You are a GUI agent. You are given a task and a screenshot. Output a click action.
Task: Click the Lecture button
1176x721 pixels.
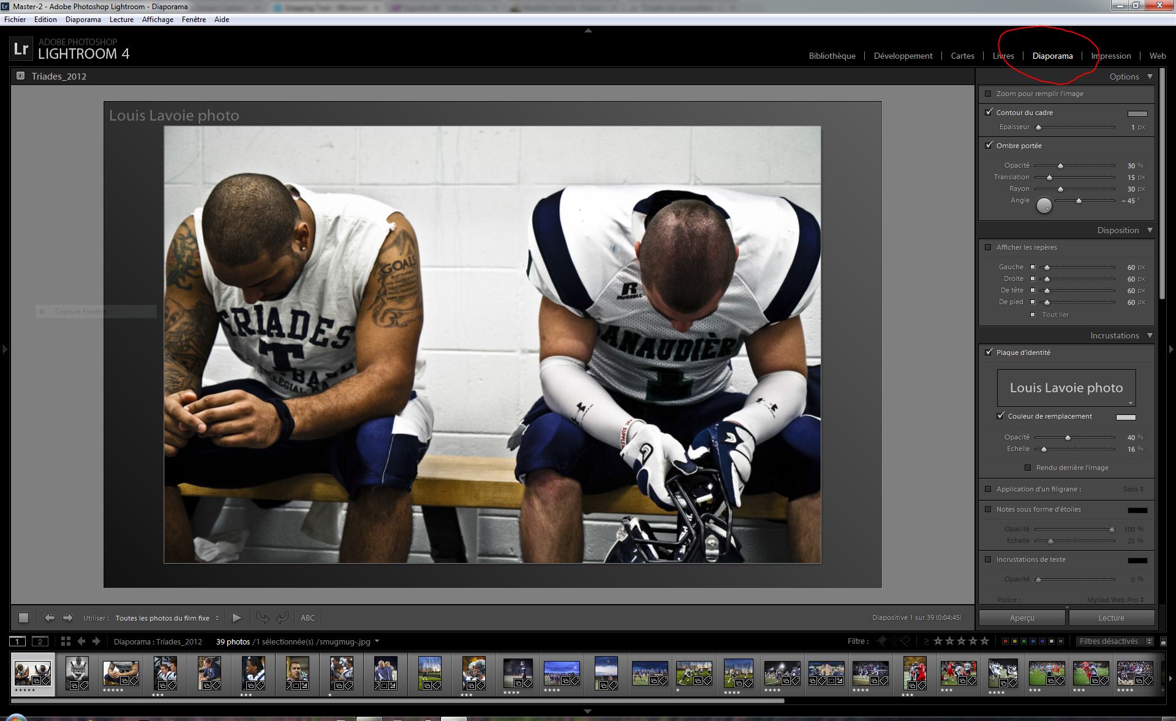click(1111, 618)
